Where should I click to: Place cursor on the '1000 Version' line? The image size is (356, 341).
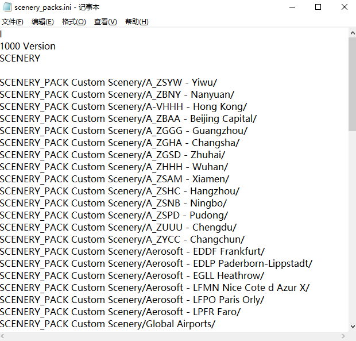tap(28, 46)
